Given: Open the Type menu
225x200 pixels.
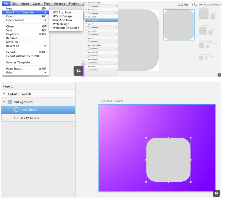Looking at the screenshot, I should [x=47, y=4].
